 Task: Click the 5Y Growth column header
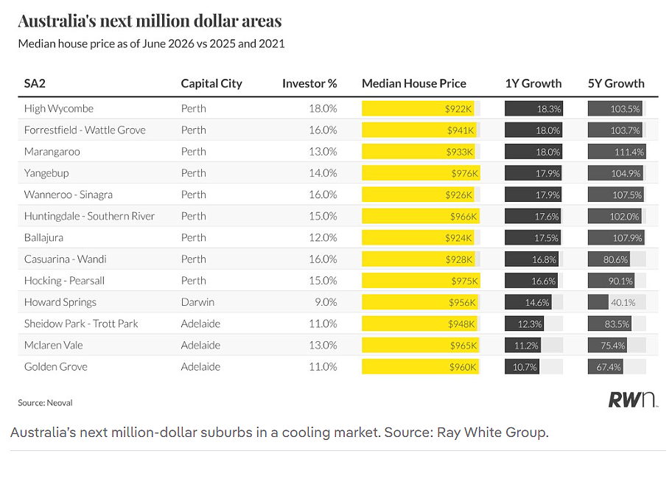tap(616, 83)
